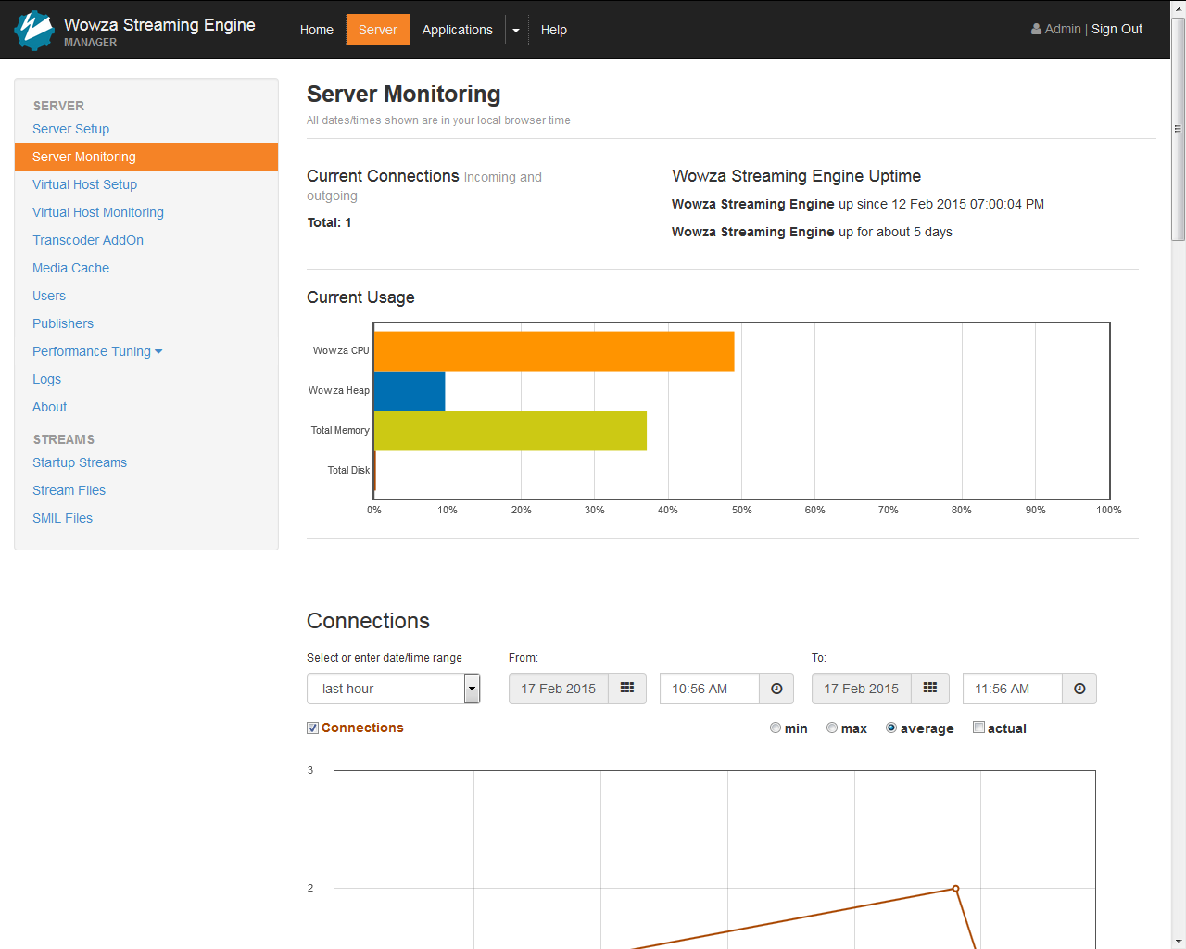1186x949 pixels.
Task: Open the To date calendar picker icon
Action: pyautogui.click(x=930, y=689)
